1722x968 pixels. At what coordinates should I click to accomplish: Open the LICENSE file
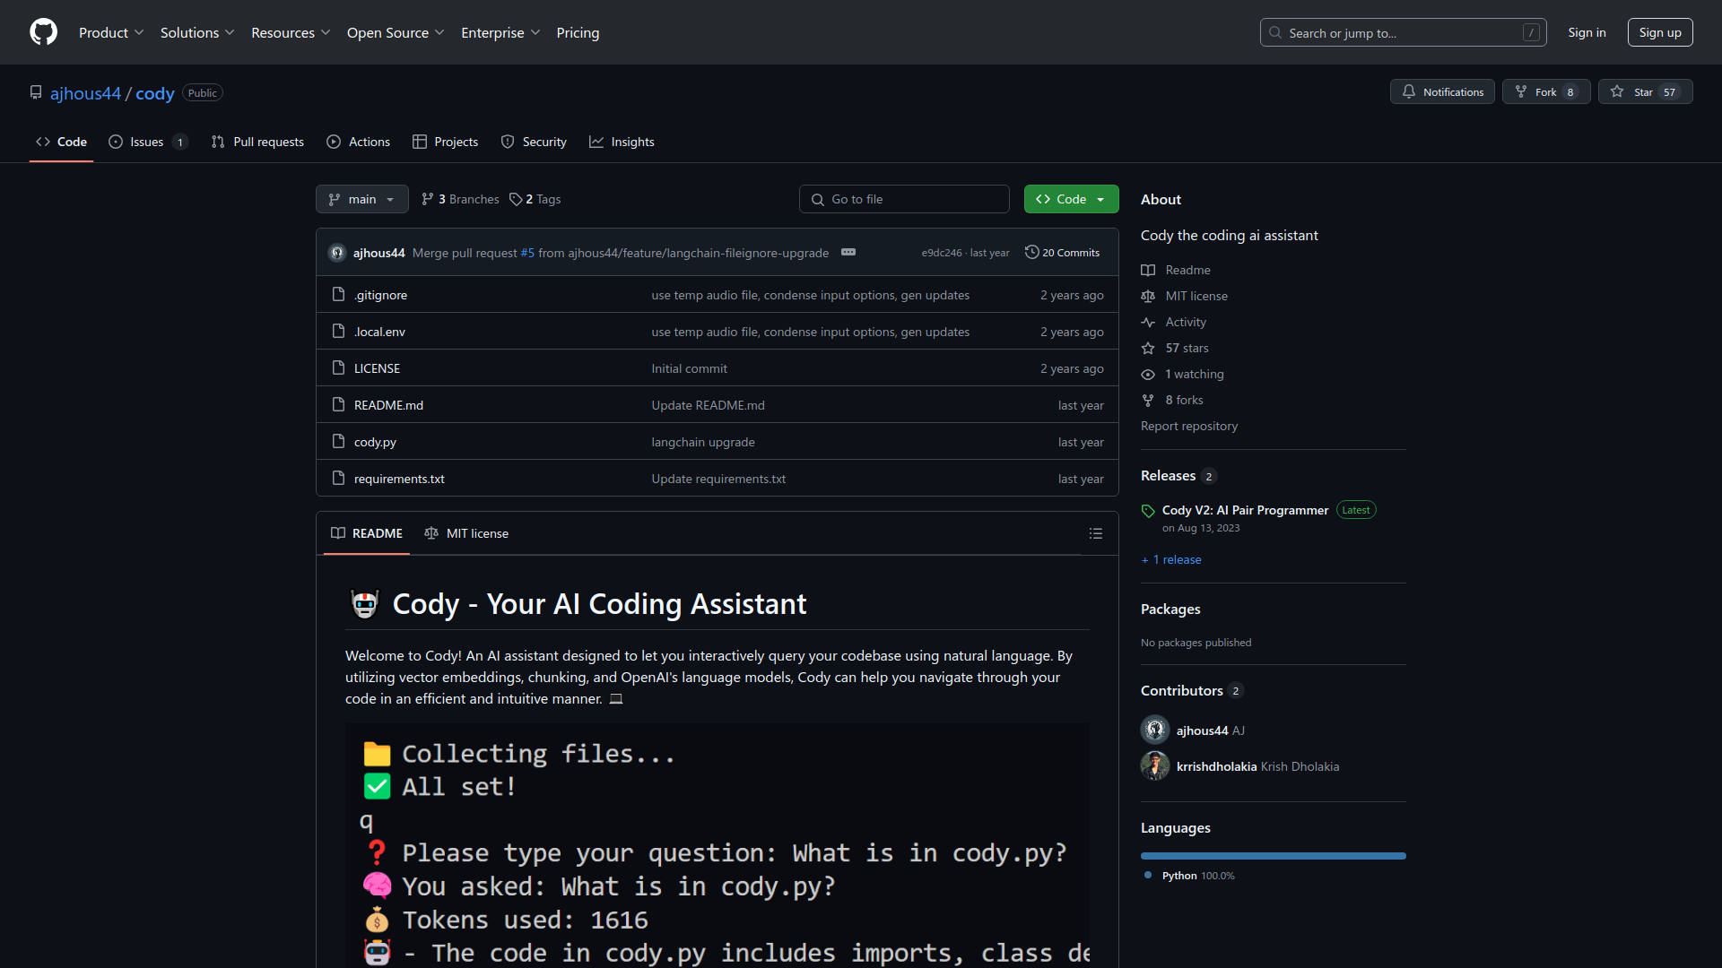pyautogui.click(x=377, y=368)
